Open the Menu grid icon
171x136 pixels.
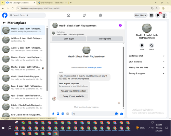point(151,15)
